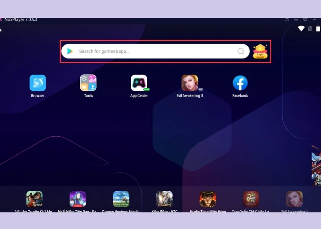This screenshot has height=229, width=321.
Task: Open the Kiếm Rồng - VTC game icon
Action: click(x=164, y=199)
